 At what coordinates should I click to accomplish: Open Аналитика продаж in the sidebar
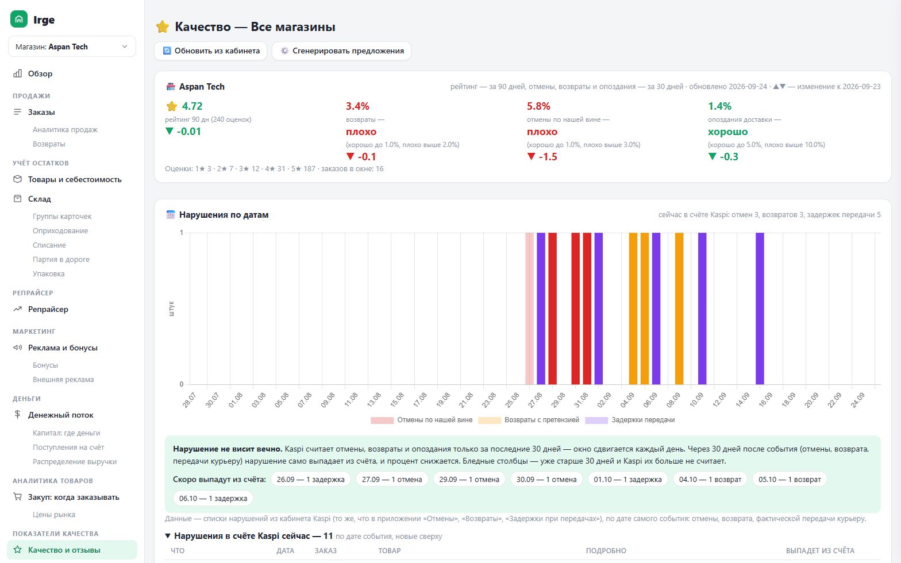(65, 130)
